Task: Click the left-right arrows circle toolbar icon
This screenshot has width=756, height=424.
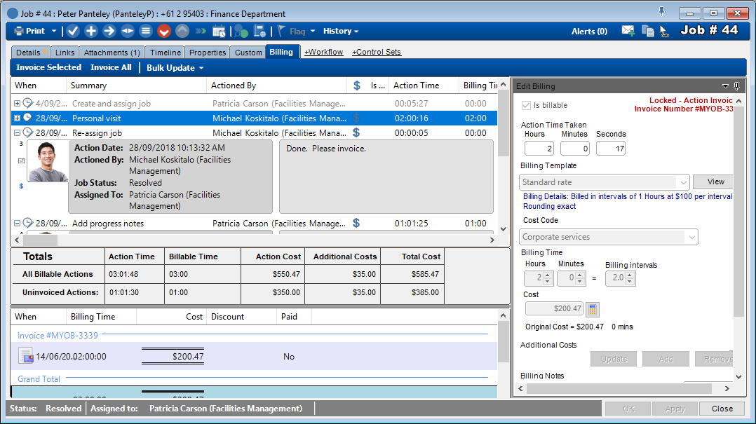Action: (128, 32)
